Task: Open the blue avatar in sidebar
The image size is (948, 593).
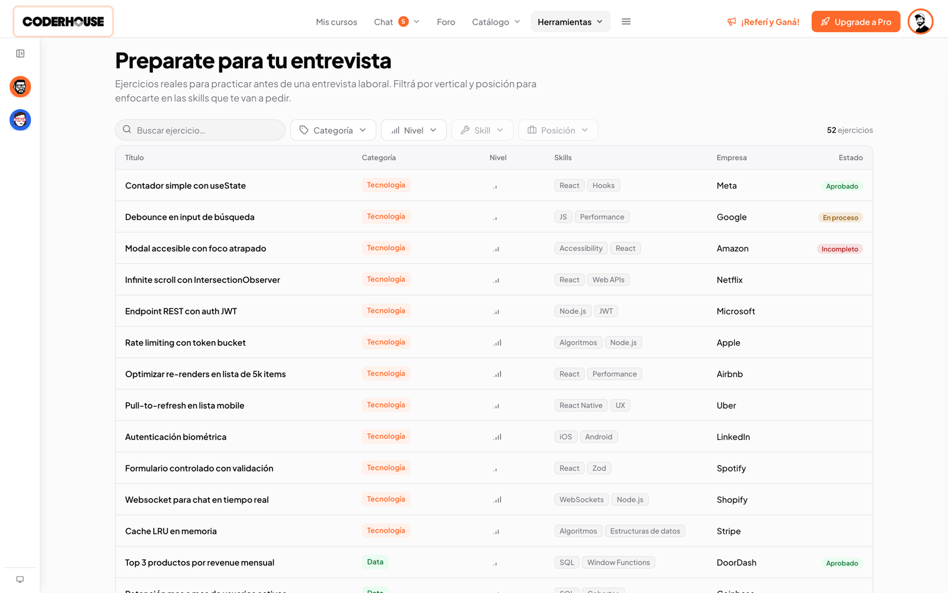Action: [20, 120]
